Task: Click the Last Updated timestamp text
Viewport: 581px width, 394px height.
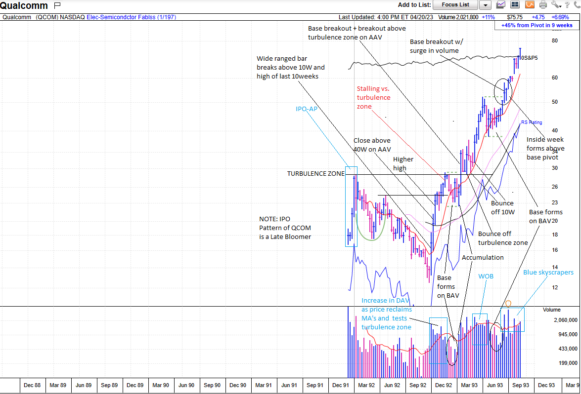Action: click(386, 17)
